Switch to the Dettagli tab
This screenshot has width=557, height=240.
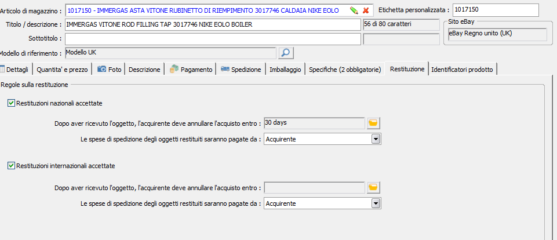coord(15,70)
